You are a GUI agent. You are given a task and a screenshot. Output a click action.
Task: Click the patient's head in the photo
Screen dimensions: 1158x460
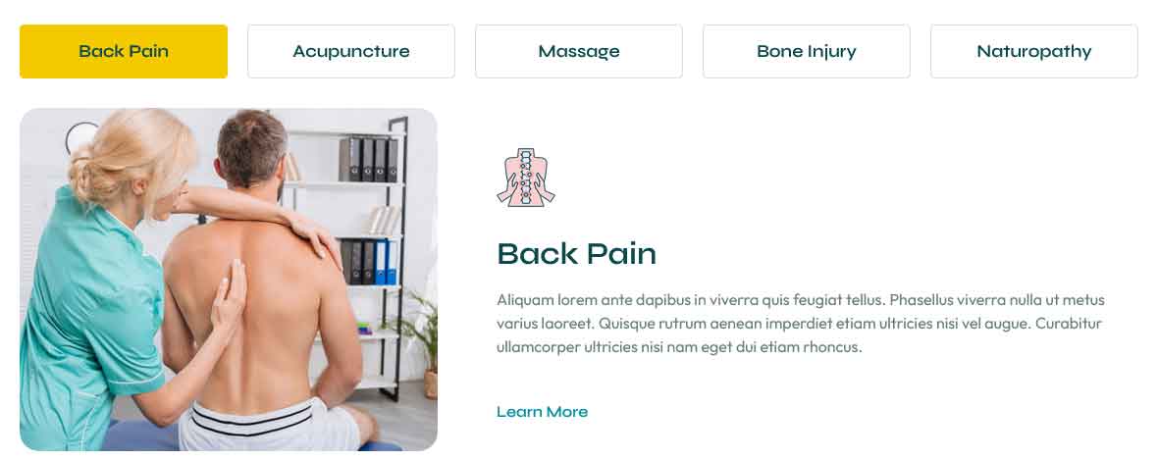pos(251,150)
